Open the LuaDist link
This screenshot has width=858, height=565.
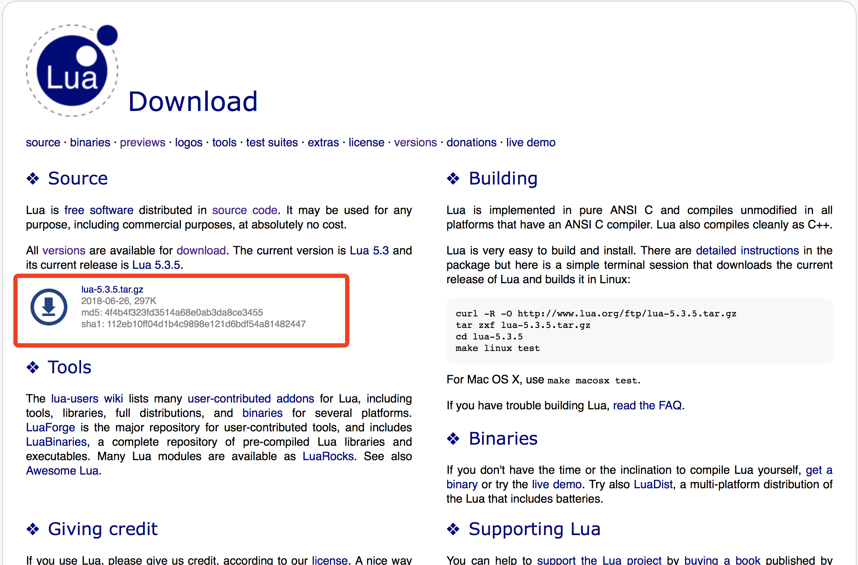[x=653, y=484]
